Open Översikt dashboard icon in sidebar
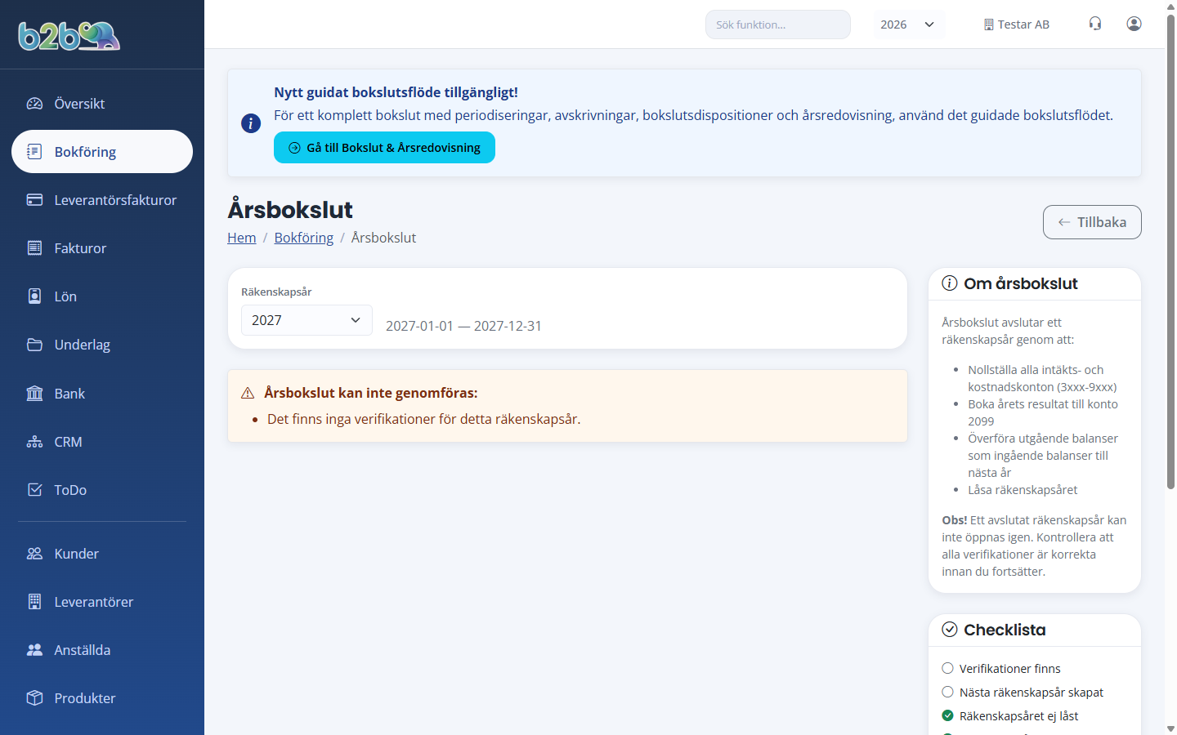This screenshot has width=1177, height=735. coord(34,104)
